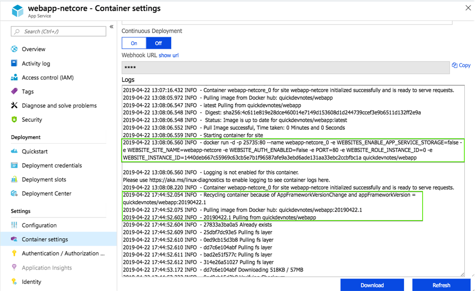The image size is (475, 291).
Task: Click the Configuration settings icon
Action: pyautogui.click(x=15, y=226)
